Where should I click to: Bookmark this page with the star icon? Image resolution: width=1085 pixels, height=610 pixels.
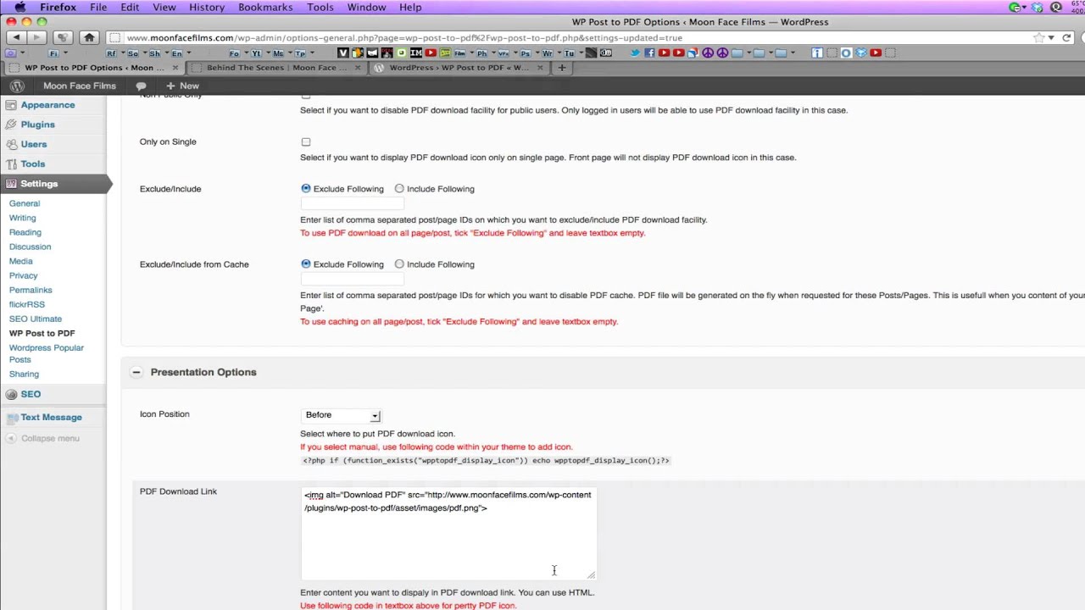(x=1038, y=37)
